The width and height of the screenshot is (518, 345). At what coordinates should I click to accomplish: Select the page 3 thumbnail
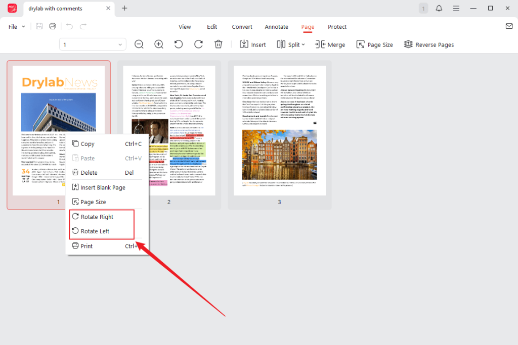click(x=279, y=131)
